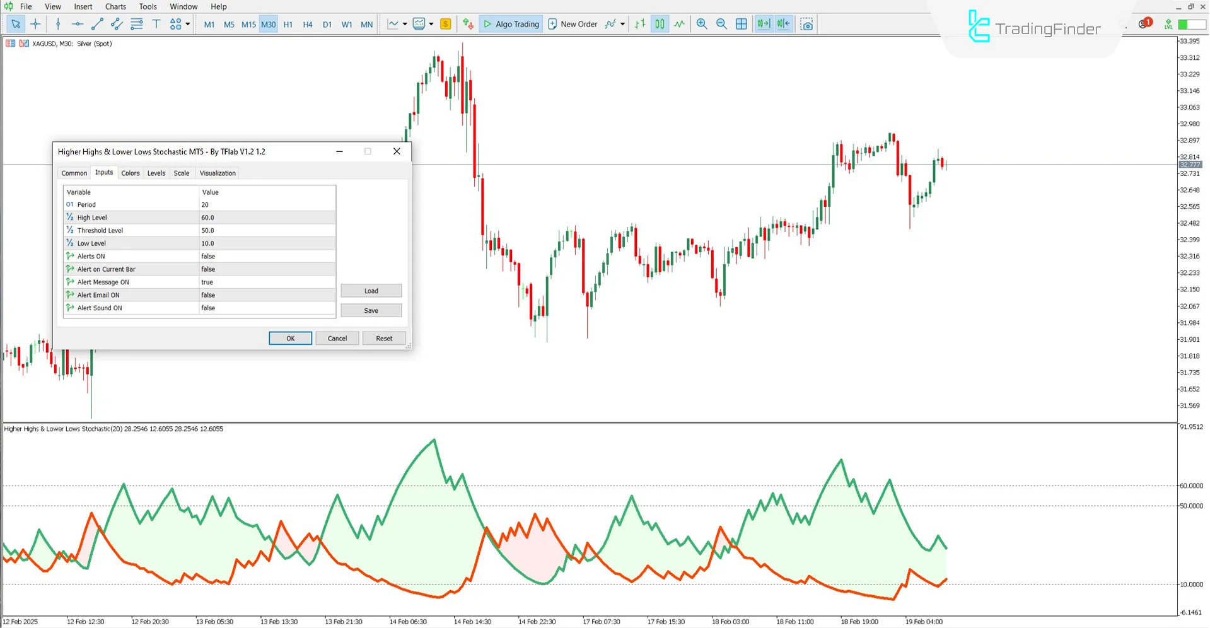Switch the chart to Candlestick view
The height and width of the screenshot is (628, 1210).
pyautogui.click(x=660, y=24)
